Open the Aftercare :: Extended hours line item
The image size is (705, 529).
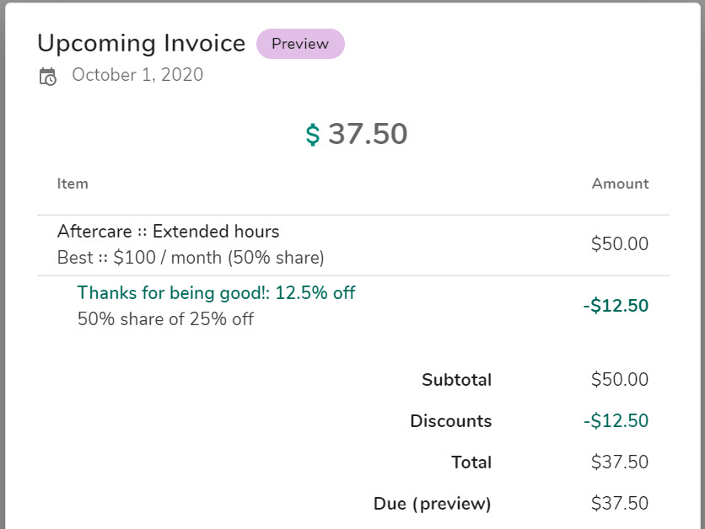(168, 232)
